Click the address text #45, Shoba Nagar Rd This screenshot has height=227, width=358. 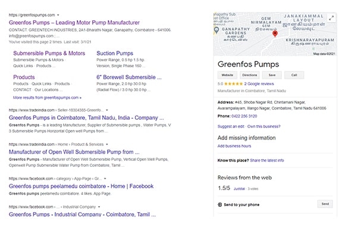click(x=272, y=105)
